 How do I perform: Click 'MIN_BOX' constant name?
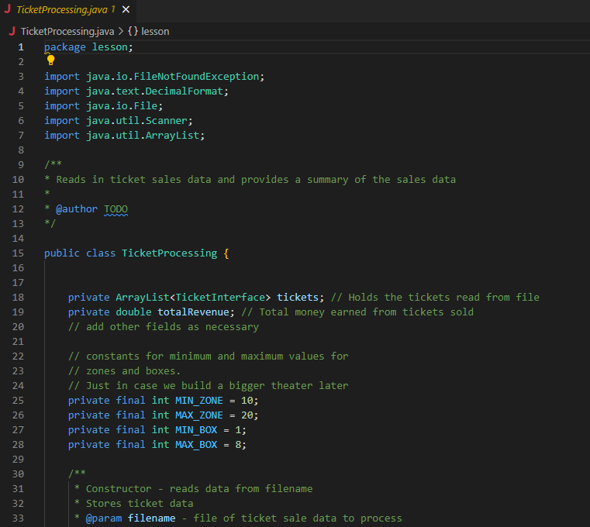(x=196, y=429)
